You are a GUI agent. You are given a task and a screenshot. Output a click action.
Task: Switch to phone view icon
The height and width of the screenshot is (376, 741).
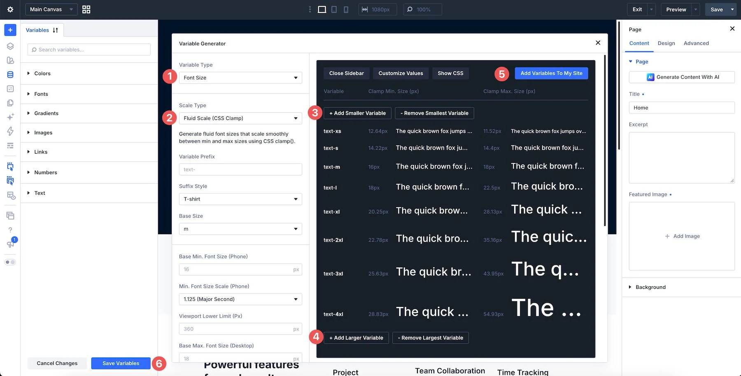pos(346,9)
